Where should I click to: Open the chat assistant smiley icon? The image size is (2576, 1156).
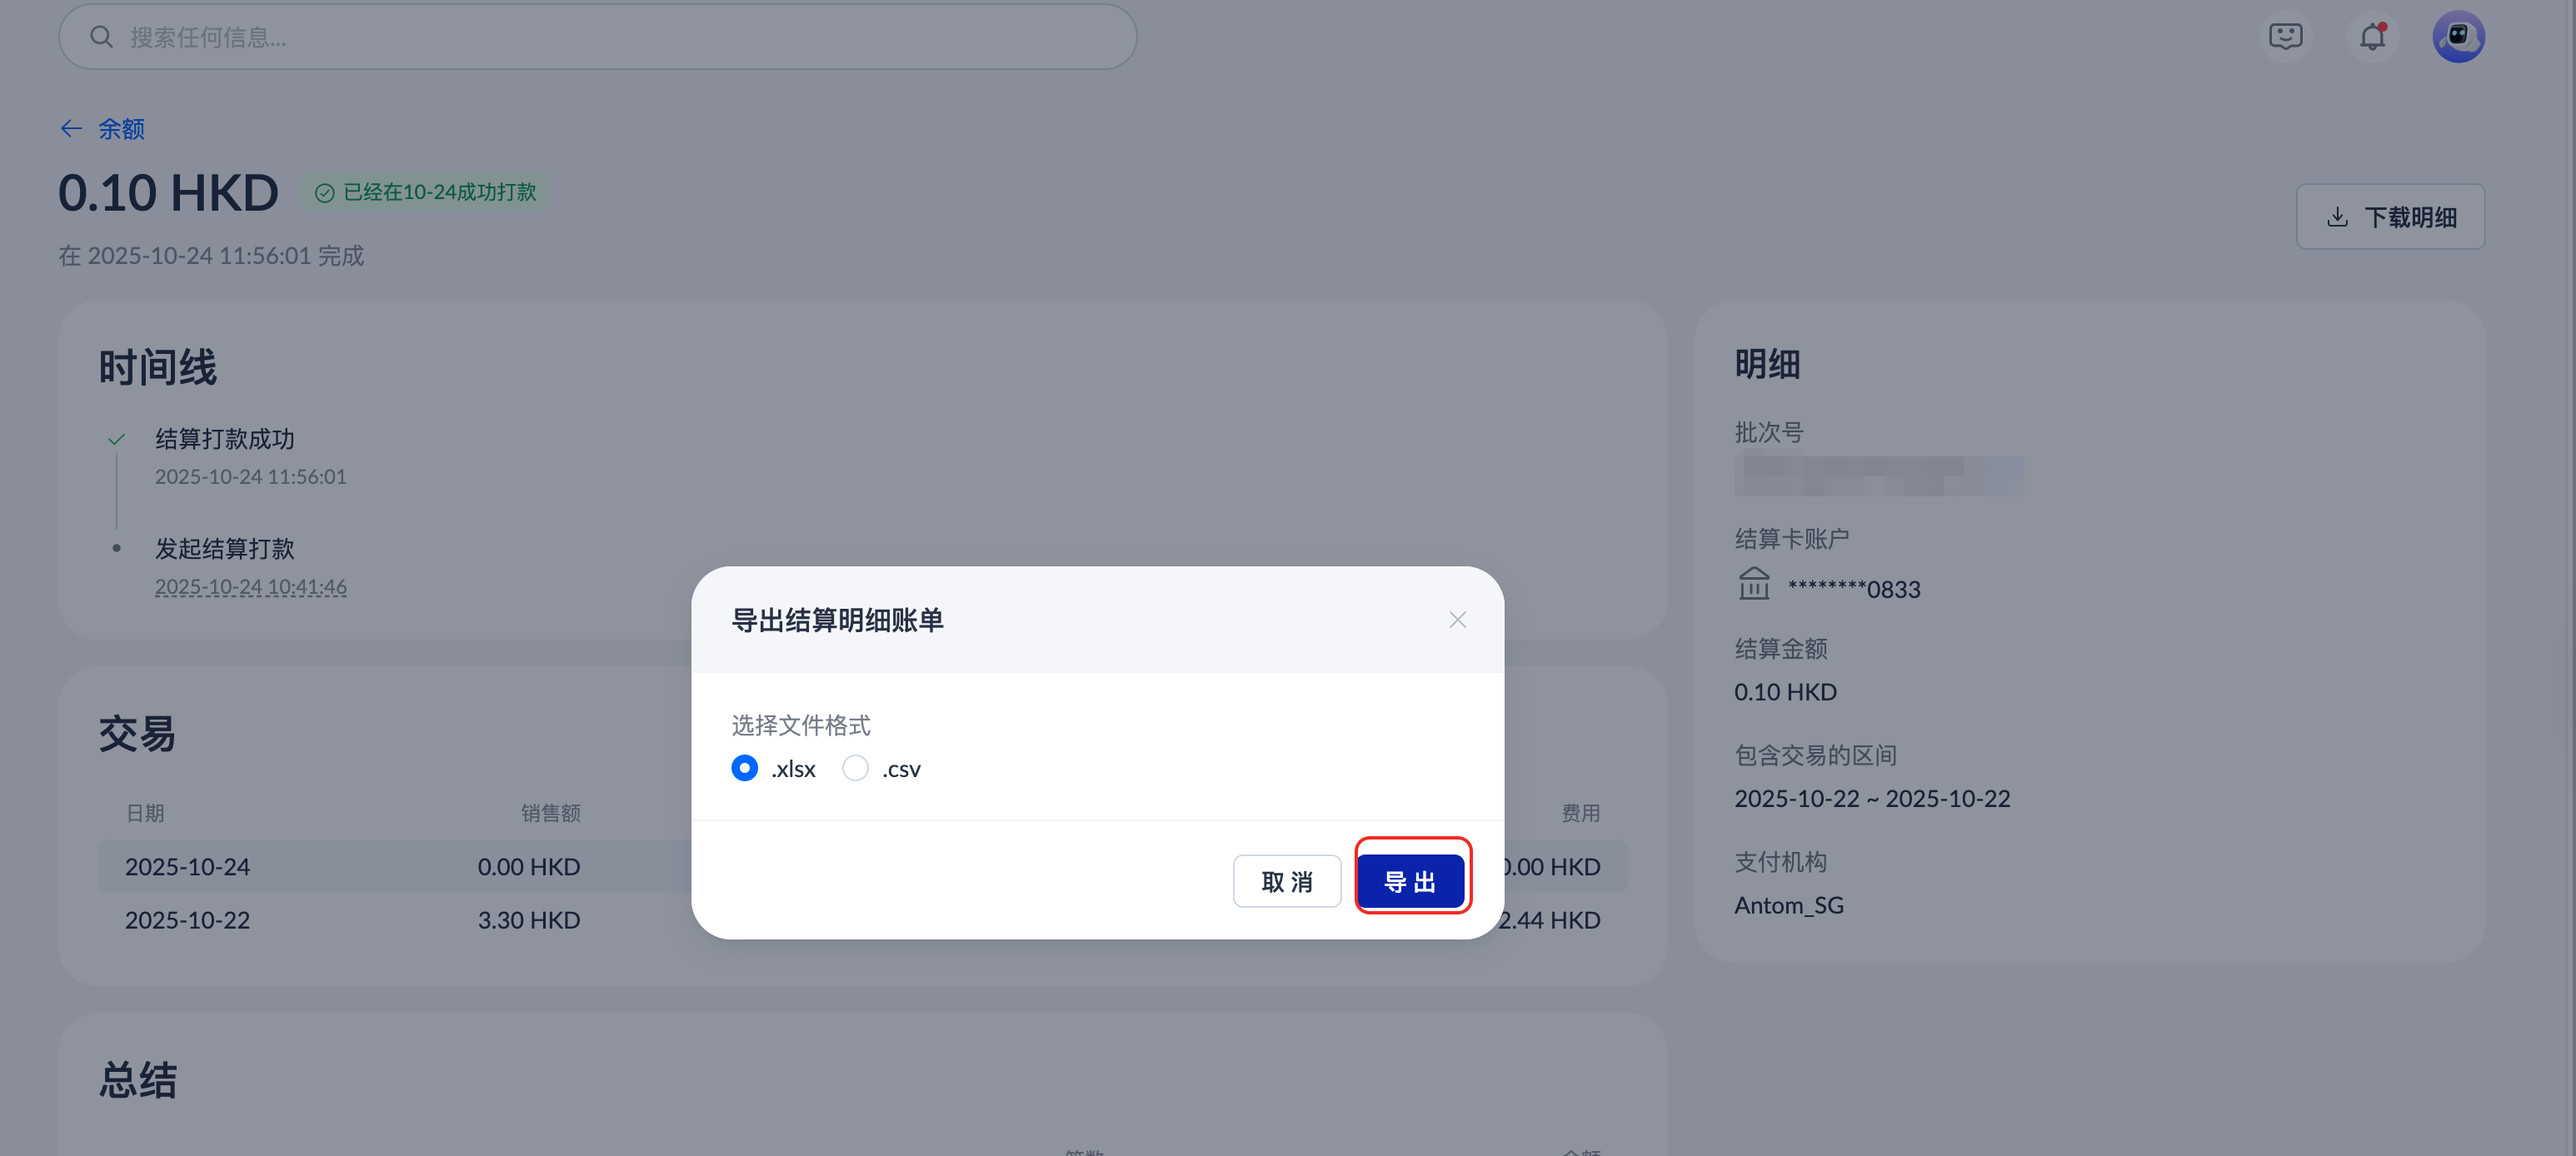point(2285,37)
